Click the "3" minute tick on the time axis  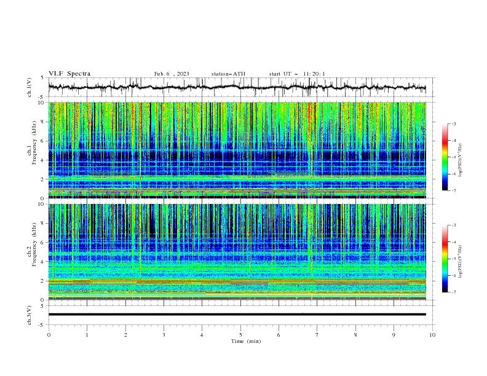click(x=164, y=335)
